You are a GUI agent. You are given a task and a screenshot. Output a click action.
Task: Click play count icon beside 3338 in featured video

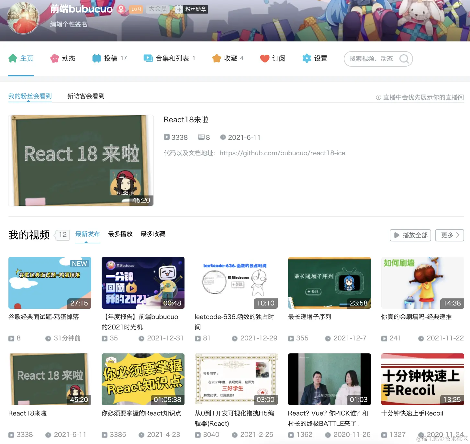(x=167, y=137)
